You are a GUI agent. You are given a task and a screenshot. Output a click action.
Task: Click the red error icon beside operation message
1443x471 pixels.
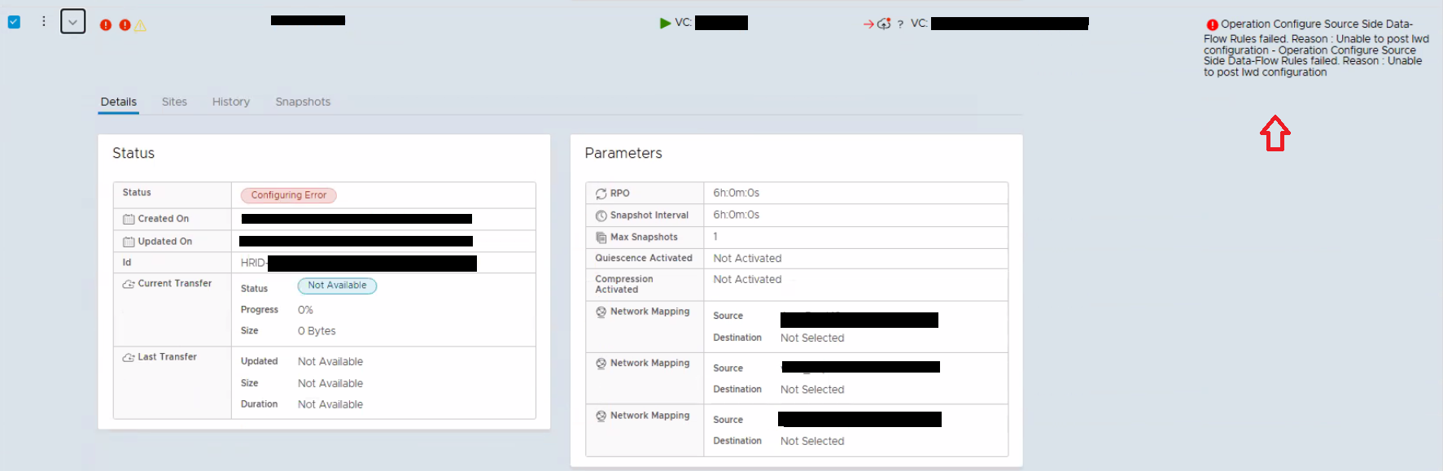point(1212,25)
